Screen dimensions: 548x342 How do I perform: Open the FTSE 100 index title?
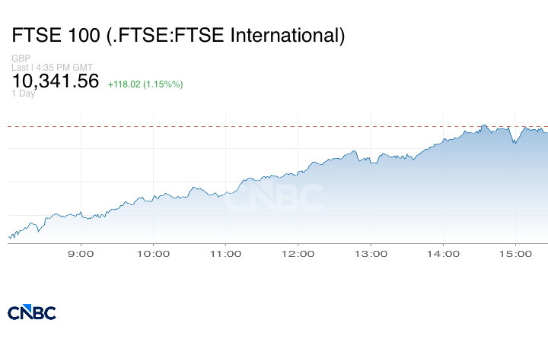point(178,35)
